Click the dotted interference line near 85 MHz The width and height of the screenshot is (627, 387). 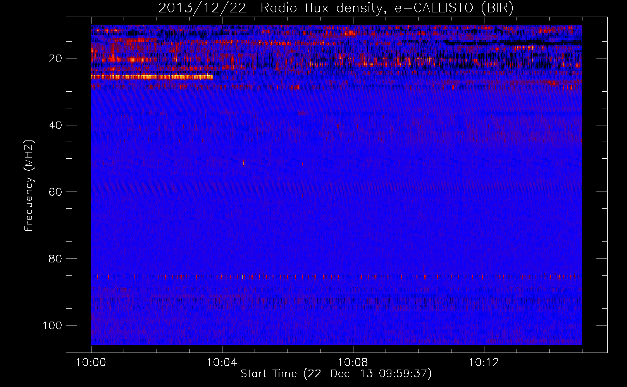click(336, 277)
